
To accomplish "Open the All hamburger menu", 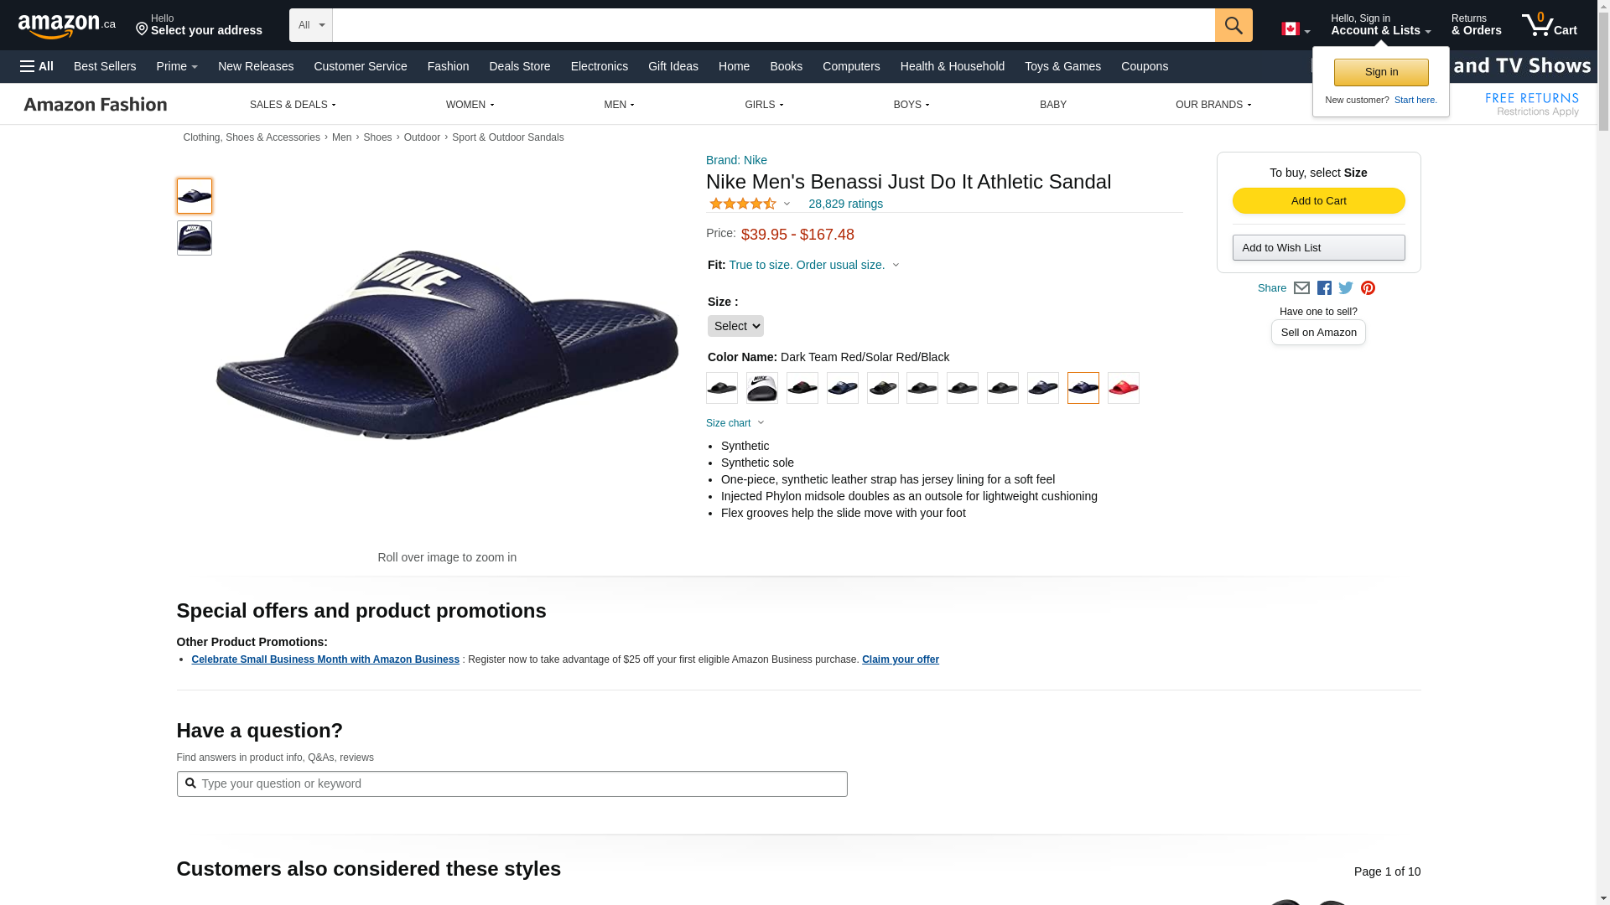I will 37,66.
